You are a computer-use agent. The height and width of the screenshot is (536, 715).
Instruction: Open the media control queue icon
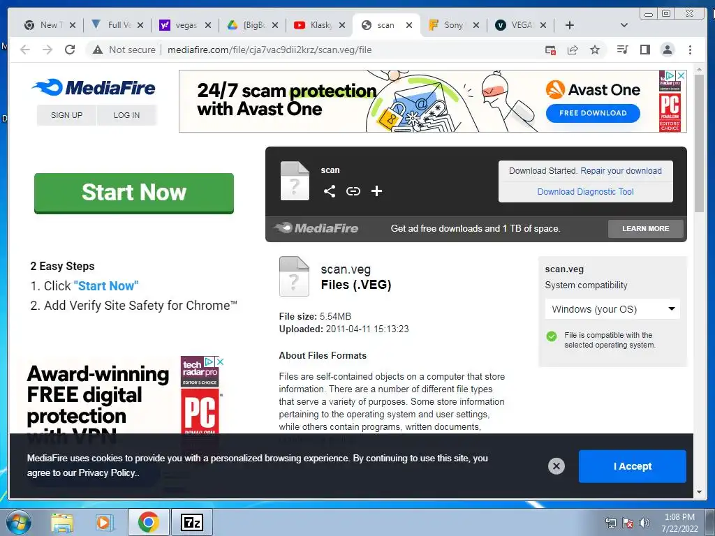(622, 50)
